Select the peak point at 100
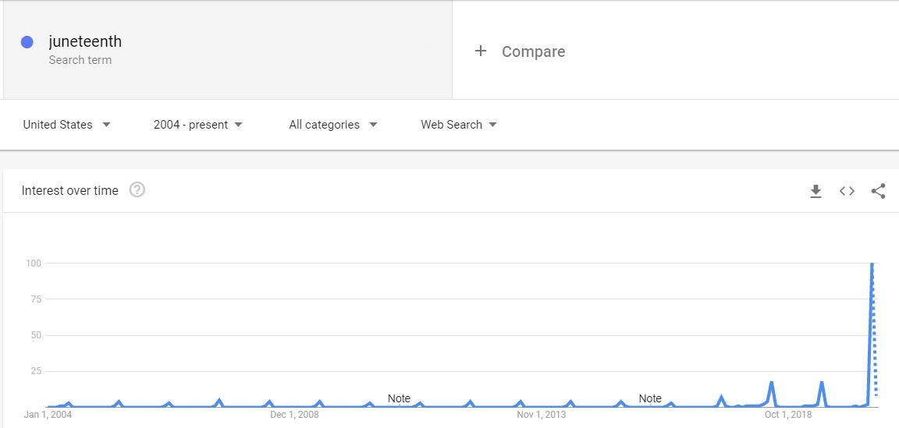The width and height of the screenshot is (899, 428). [872, 264]
